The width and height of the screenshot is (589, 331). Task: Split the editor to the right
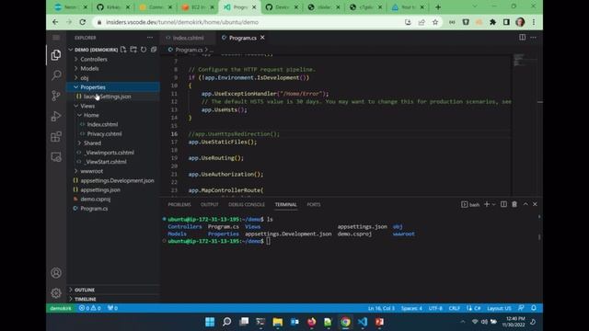click(x=522, y=37)
